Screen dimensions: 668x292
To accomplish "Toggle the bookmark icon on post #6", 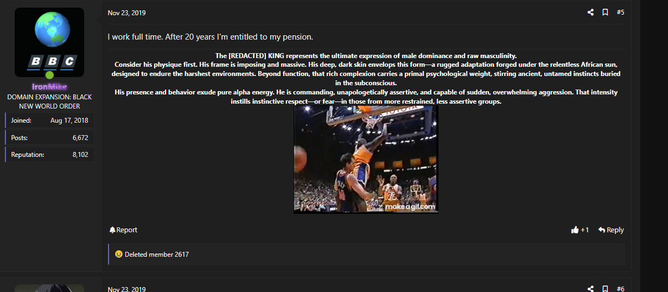I will click(605, 289).
